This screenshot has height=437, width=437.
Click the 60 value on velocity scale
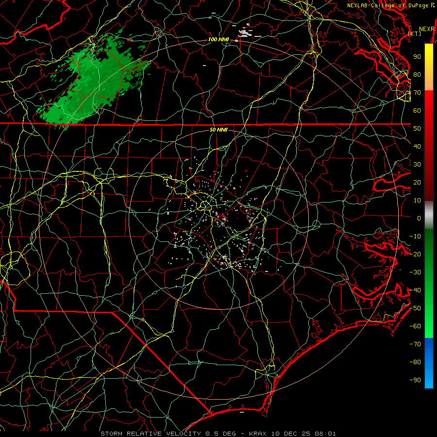(417, 111)
